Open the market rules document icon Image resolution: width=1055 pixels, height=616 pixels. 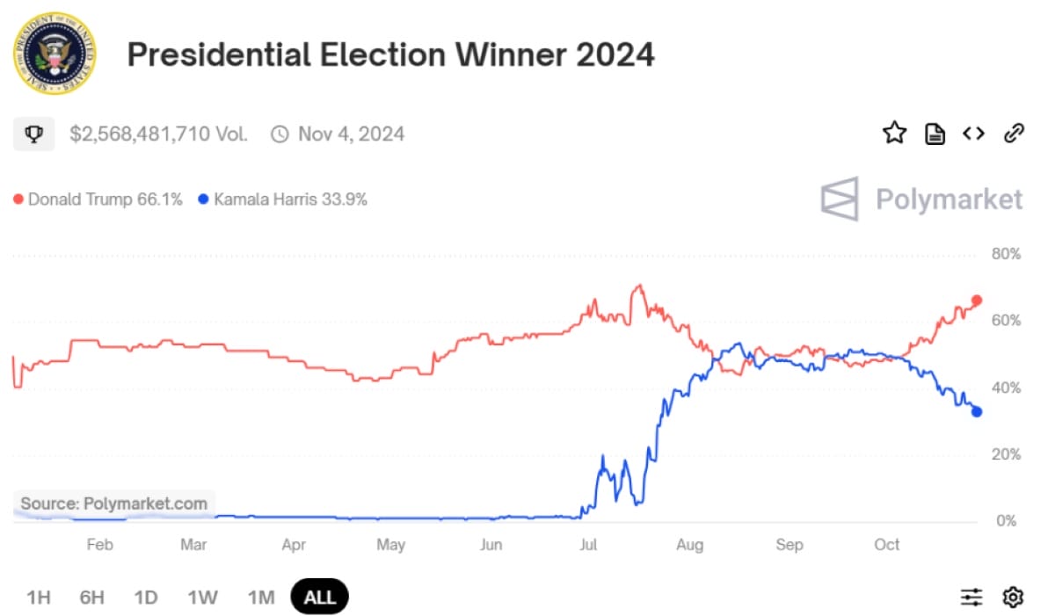[935, 133]
